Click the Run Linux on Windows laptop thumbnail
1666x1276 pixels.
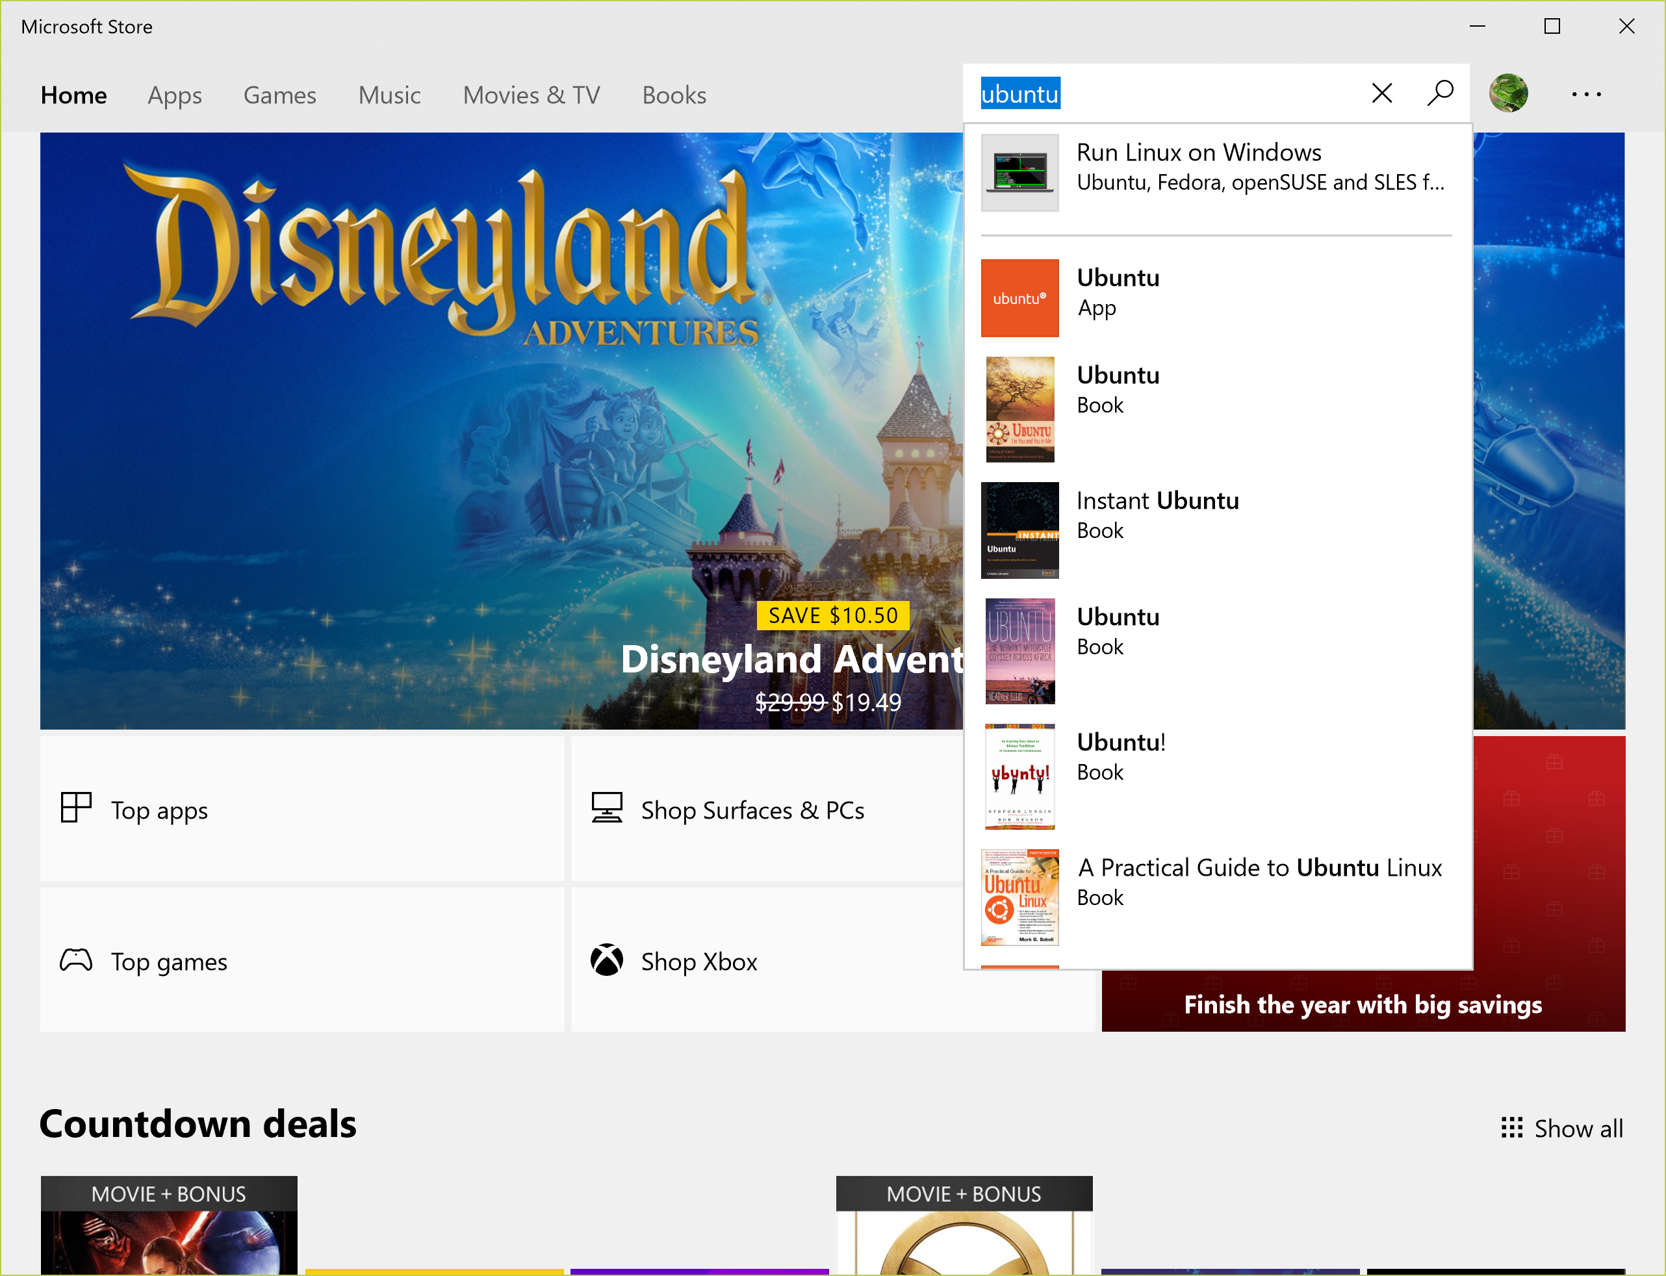point(1019,172)
